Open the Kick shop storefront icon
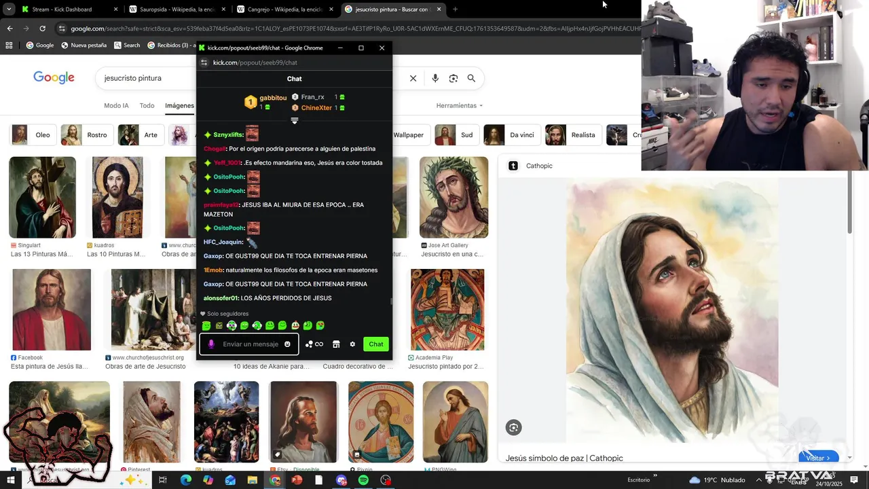The image size is (869, 489). click(336, 344)
